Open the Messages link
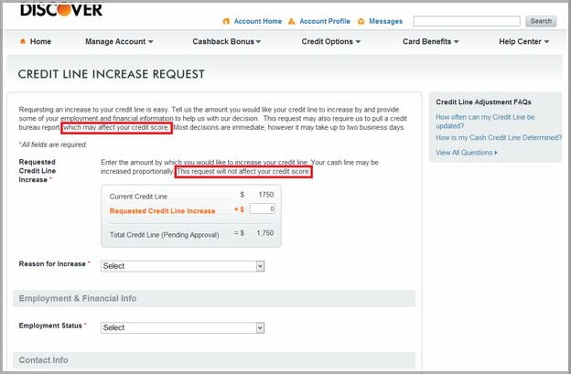The image size is (571, 374). (x=385, y=21)
